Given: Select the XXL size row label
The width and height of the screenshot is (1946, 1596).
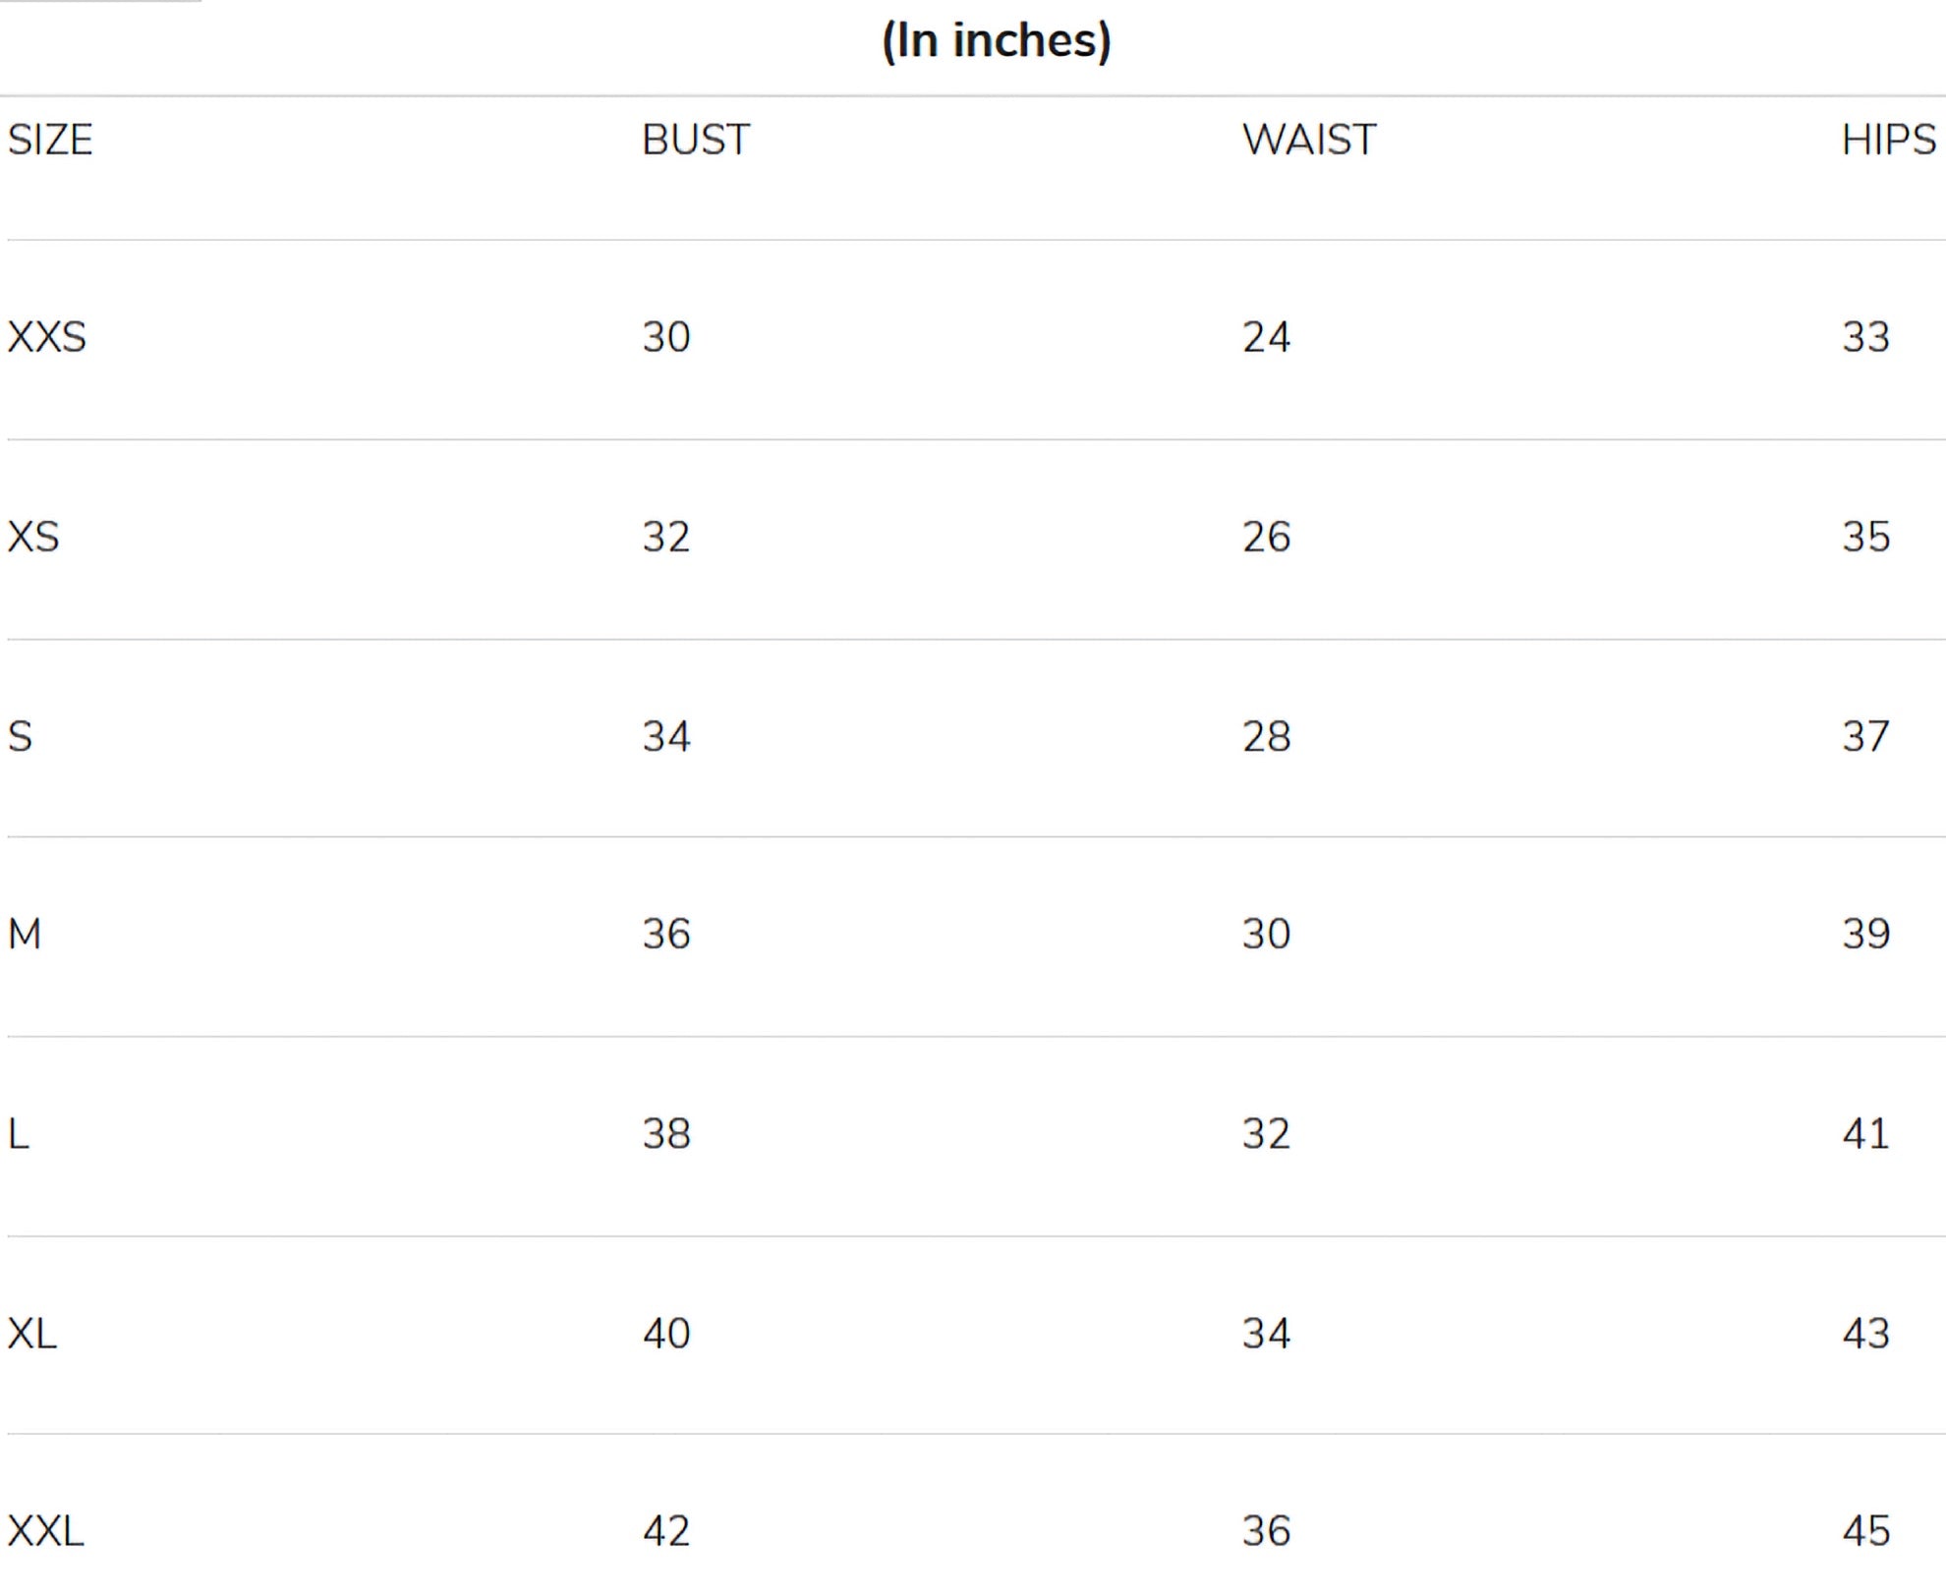Looking at the screenshot, I should tap(46, 1531).
